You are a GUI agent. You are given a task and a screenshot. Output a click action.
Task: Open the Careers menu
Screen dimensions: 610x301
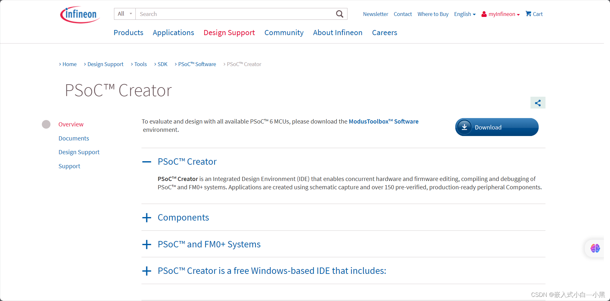tap(385, 33)
